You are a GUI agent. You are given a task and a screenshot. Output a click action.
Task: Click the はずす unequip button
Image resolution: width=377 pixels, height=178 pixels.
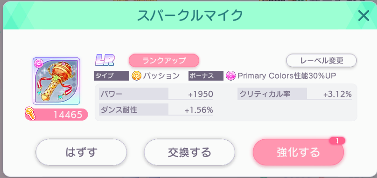(81, 152)
